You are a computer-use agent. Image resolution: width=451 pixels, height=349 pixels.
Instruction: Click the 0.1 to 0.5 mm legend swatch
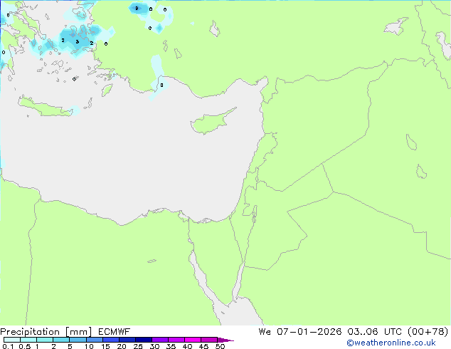pos(12,340)
